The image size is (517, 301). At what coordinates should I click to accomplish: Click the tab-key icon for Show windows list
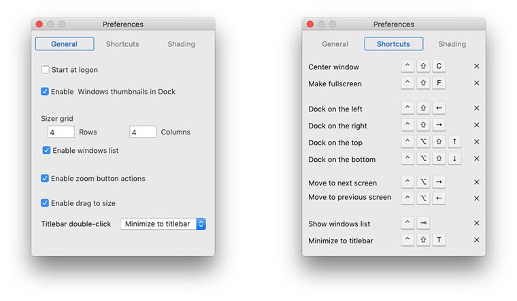tap(423, 224)
